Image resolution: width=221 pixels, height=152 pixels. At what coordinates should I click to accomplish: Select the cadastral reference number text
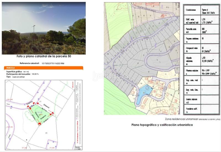tap(52, 63)
